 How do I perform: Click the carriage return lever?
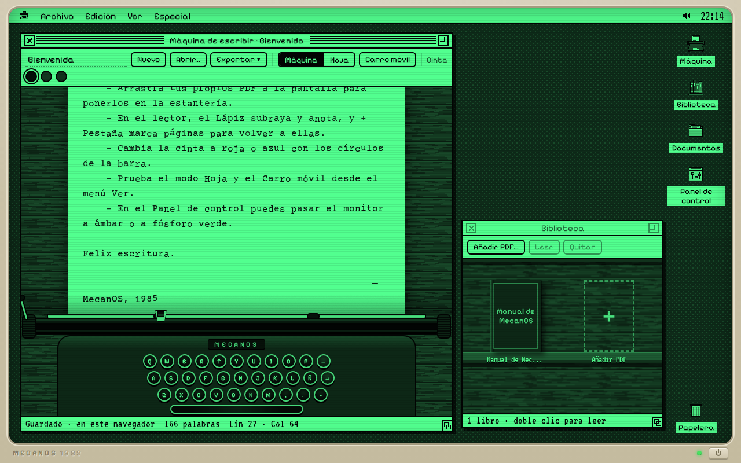[24, 307]
